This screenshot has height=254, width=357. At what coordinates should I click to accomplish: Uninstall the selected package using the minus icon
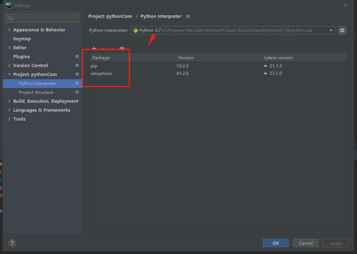pyautogui.click(x=103, y=49)
